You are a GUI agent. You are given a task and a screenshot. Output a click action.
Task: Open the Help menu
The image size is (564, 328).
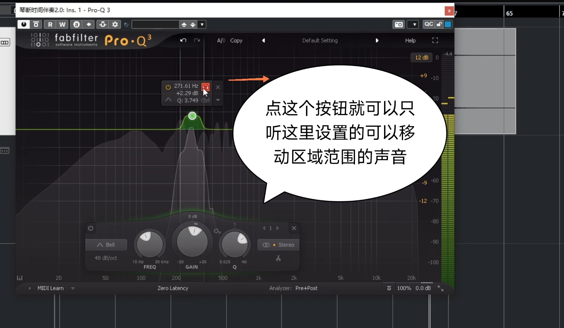(410, 41)
